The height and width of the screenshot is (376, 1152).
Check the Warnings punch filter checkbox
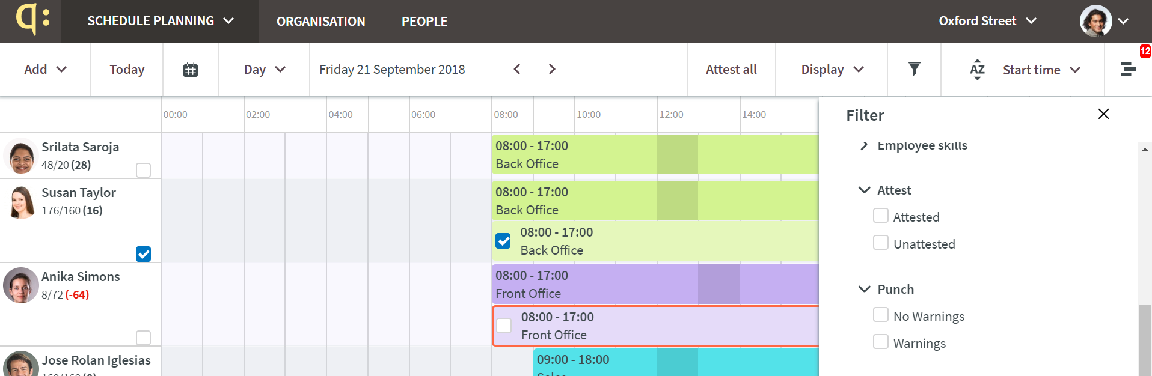click(881, 342)
